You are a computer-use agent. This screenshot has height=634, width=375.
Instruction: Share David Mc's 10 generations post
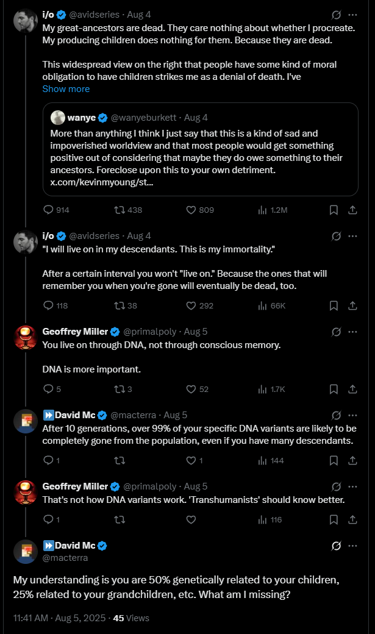352,460
